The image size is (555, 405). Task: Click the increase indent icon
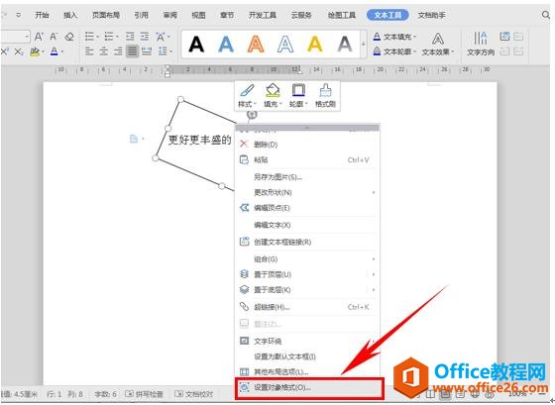click(x=145, y=36)
